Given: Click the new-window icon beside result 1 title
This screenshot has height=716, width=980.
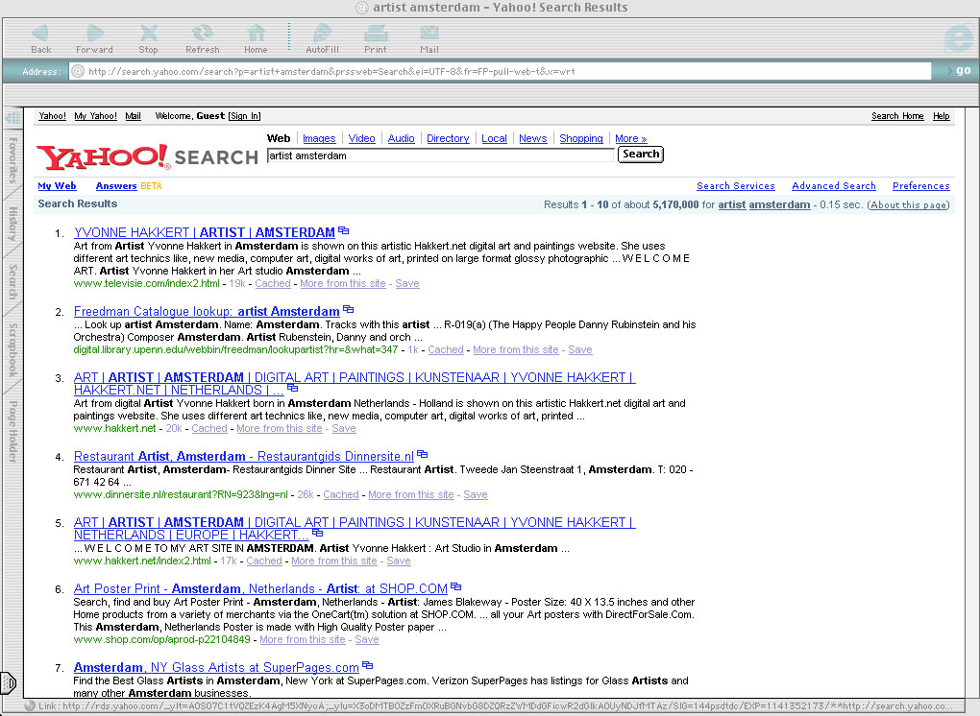Looking at the screenshot, I should coord(343,231).
